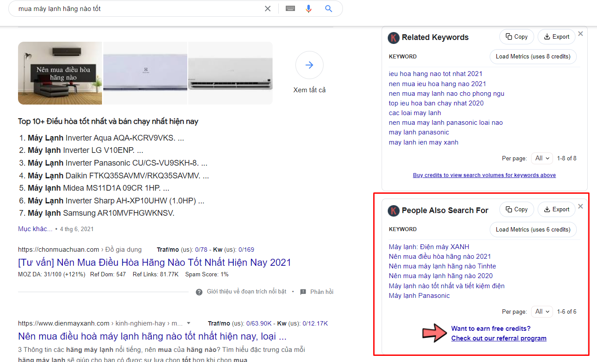Viewport: 597px width, 362px height.
Task: Click 'Check out our referral program' link
Action: point(499,338)
